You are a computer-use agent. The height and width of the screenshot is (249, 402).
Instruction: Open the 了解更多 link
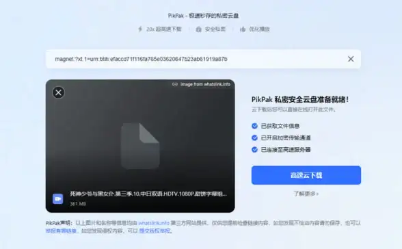pos(306,194)
